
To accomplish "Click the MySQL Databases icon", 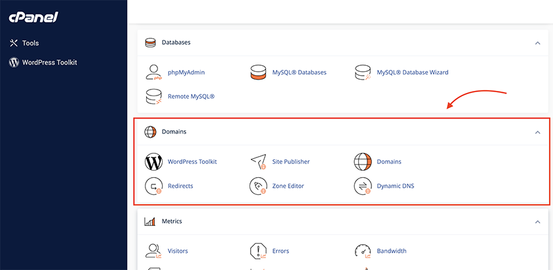I will pyautogui.click(x=258, y=72).
